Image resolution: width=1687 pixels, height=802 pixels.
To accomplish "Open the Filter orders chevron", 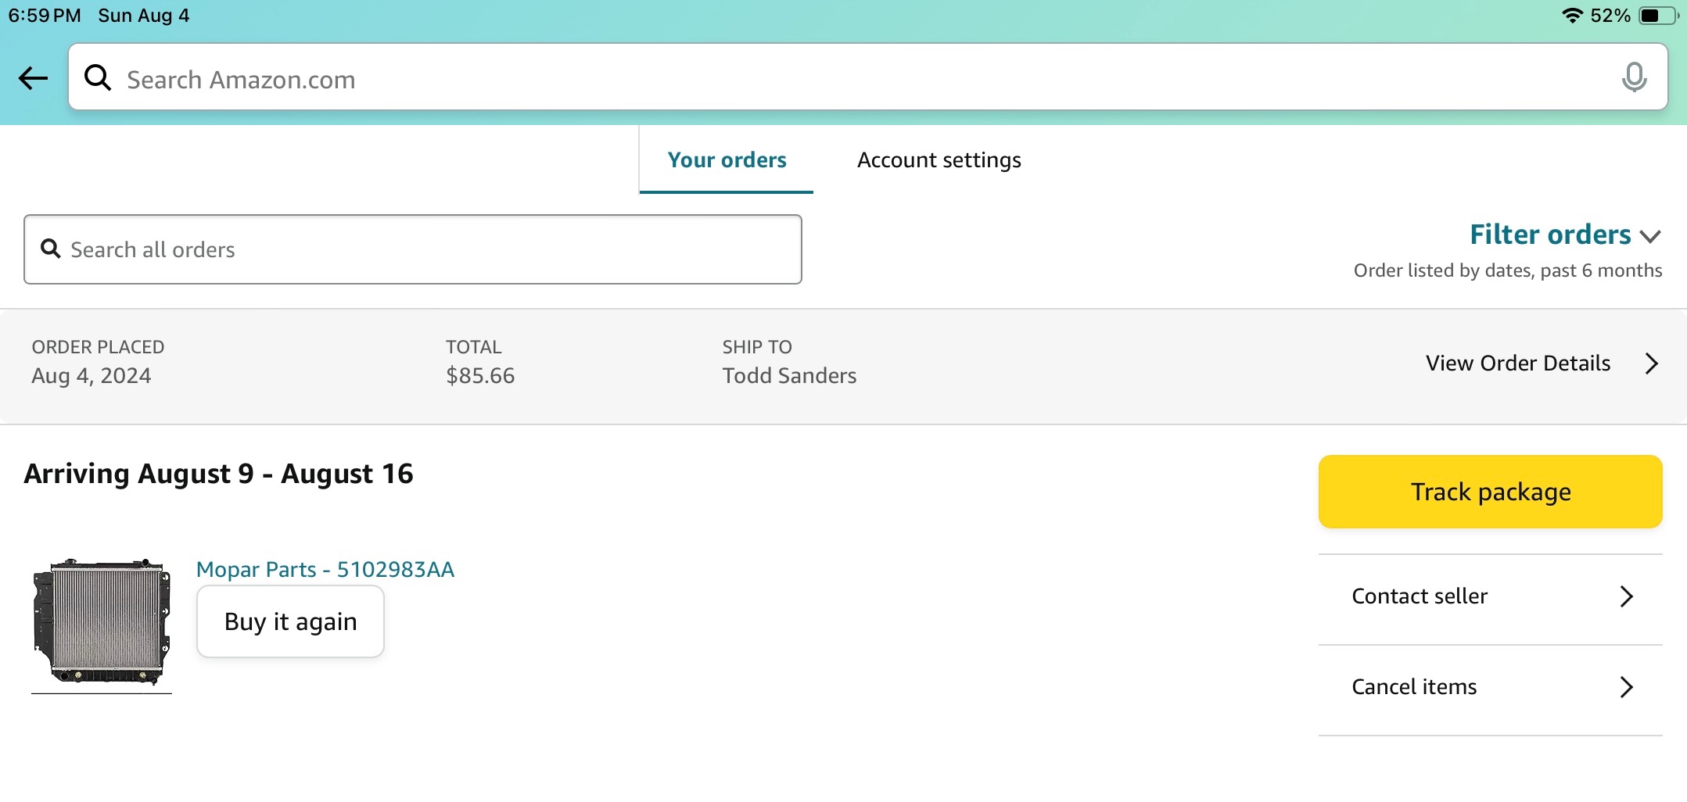I will click(1650, 236).
